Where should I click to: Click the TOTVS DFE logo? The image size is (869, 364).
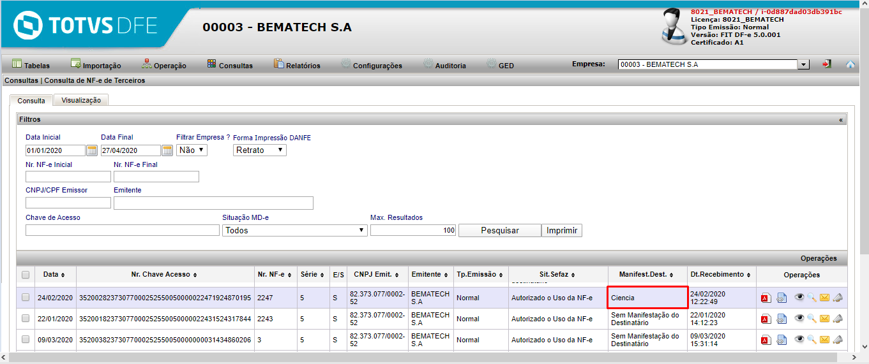point(86,27)
